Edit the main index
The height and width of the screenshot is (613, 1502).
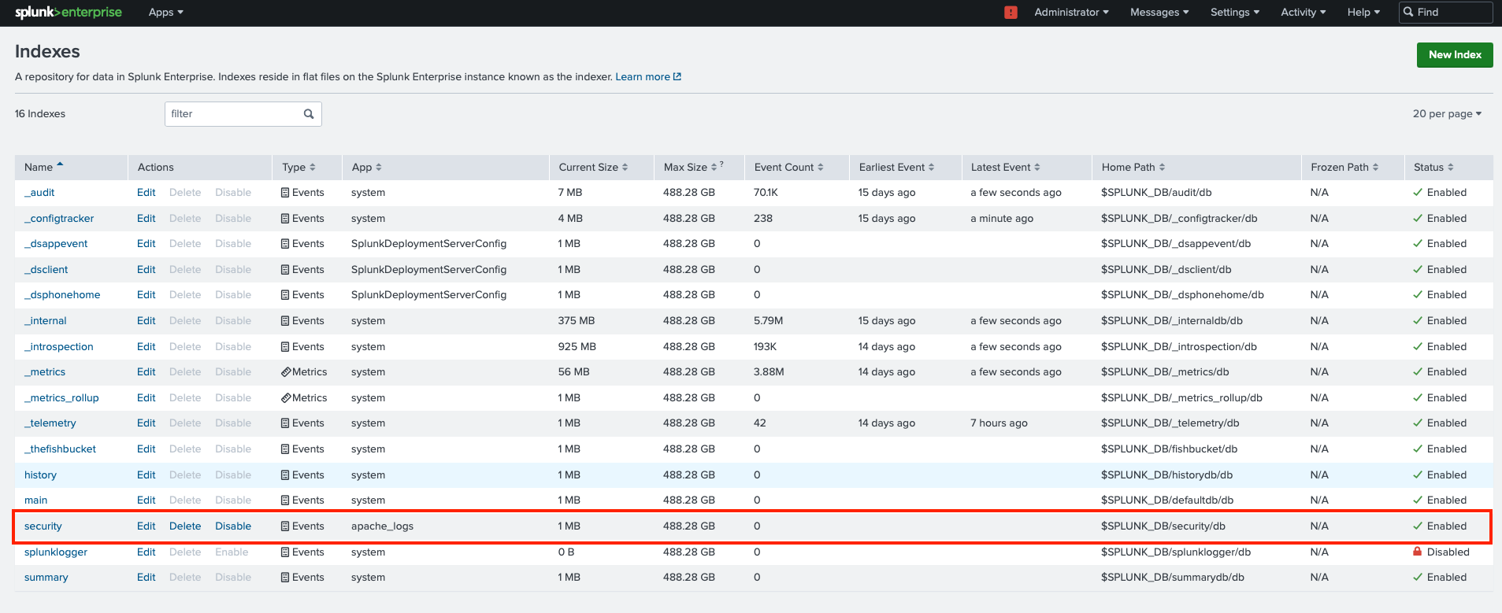coord(146,500)
